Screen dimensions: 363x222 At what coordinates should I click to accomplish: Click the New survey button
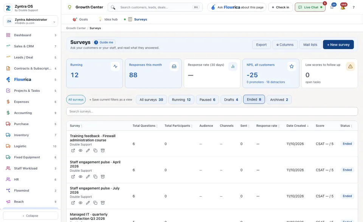pyautogui.click(x=338, y=45)
